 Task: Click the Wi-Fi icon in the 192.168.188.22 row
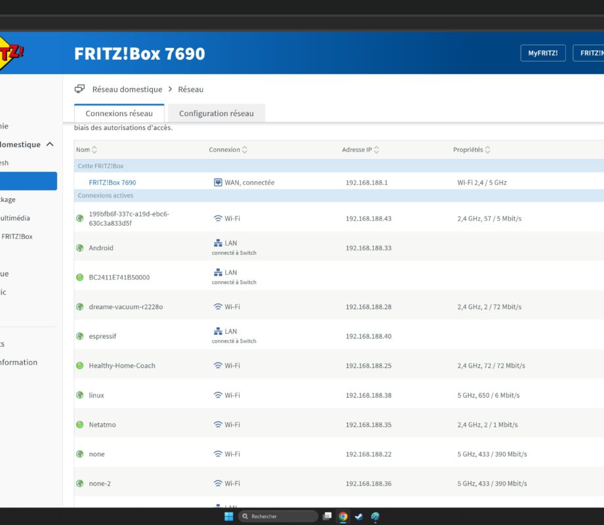coord(218,454)
